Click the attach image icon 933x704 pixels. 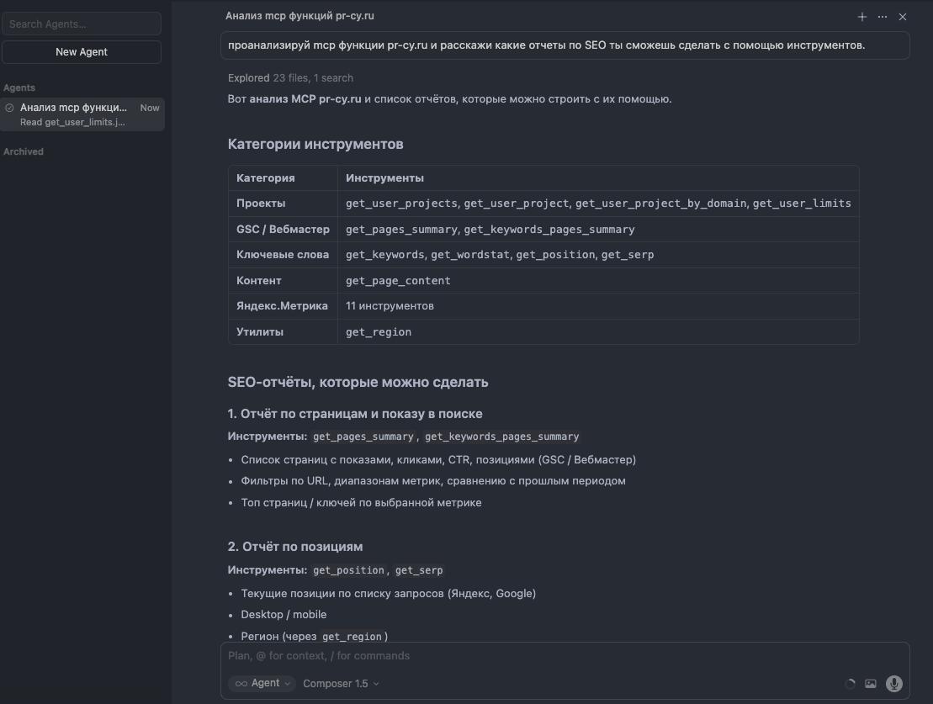click(x=871, y=684)
